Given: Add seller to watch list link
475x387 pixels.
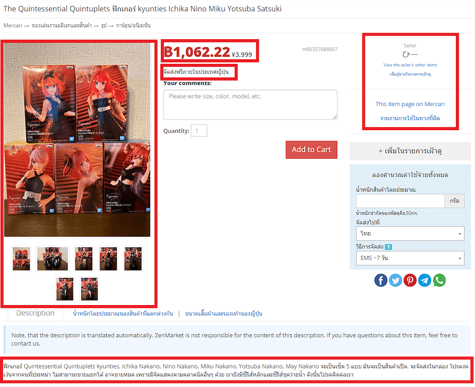Looking at the screenshot, I should (x=410, y=74).
